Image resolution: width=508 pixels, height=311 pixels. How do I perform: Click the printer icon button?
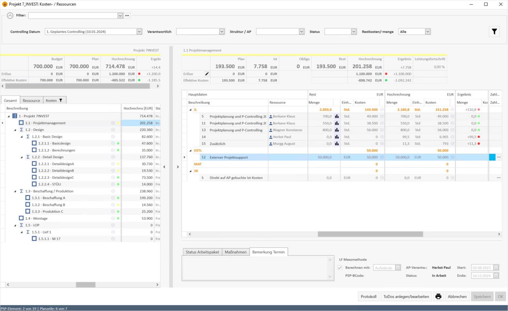click(438, 296)
